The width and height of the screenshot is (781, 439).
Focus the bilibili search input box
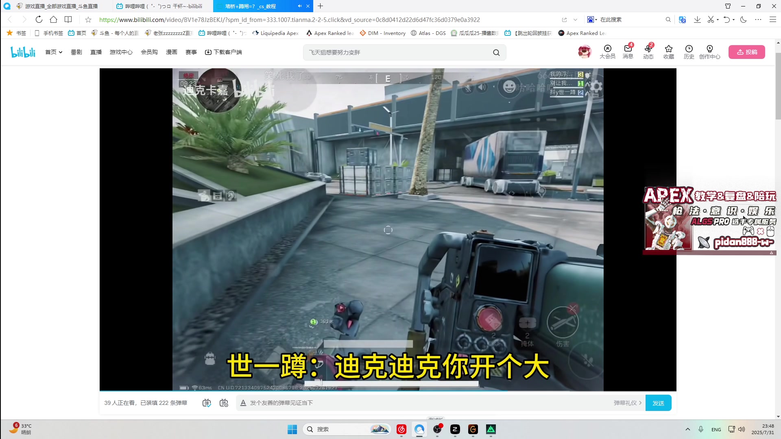(x=397, y=52)
